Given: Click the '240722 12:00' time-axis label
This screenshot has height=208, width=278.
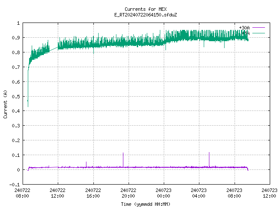Looking at the screenshot, I should (x=58, y=193).
